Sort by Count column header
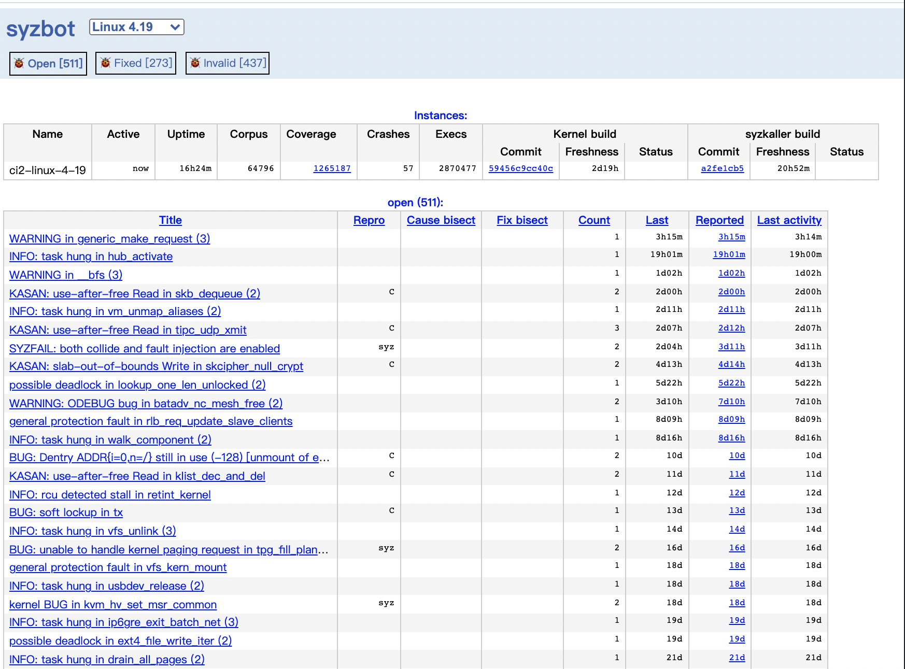The image size is (905, 669). pyautogui.click(x=594, y=220)
